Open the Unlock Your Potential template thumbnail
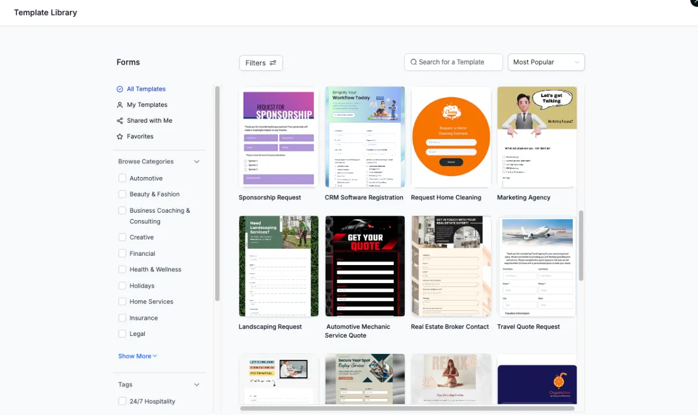Image resolution: width=698 pixels, height=415 pixels. click(279, 380)
